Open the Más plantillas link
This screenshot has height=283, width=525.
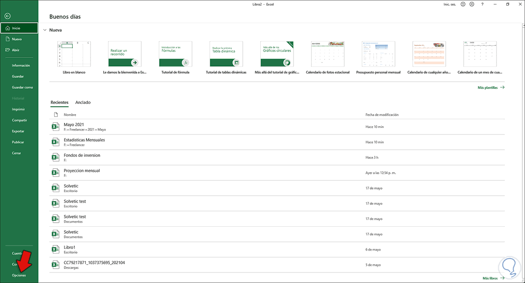(x=490, y=87)
